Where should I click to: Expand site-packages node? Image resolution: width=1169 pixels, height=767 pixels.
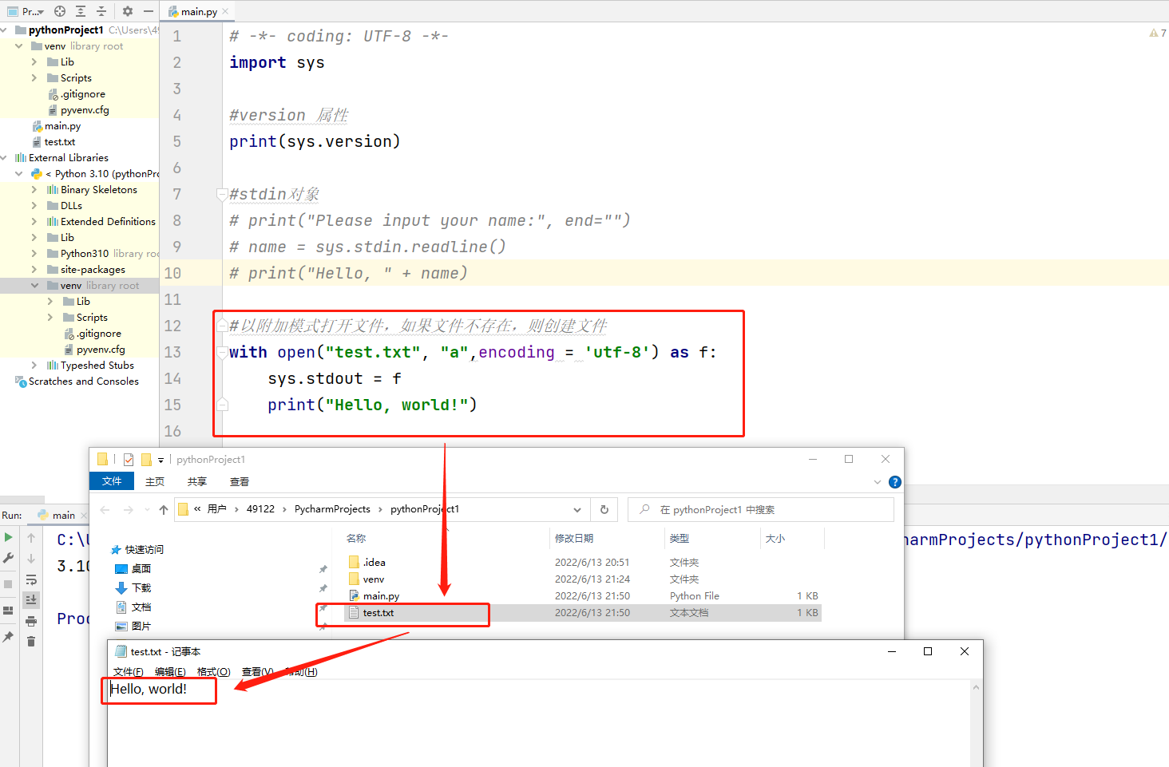click(34, 270)
